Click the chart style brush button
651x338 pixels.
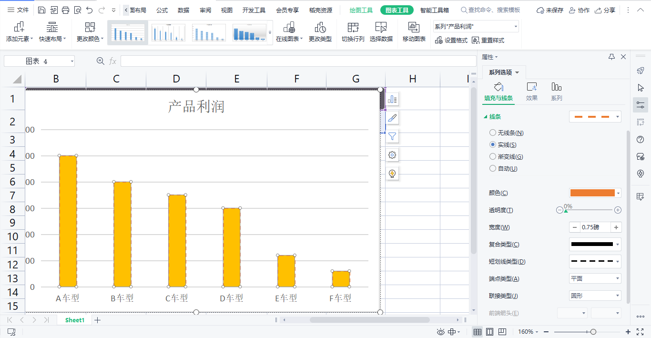coord(392,118)
